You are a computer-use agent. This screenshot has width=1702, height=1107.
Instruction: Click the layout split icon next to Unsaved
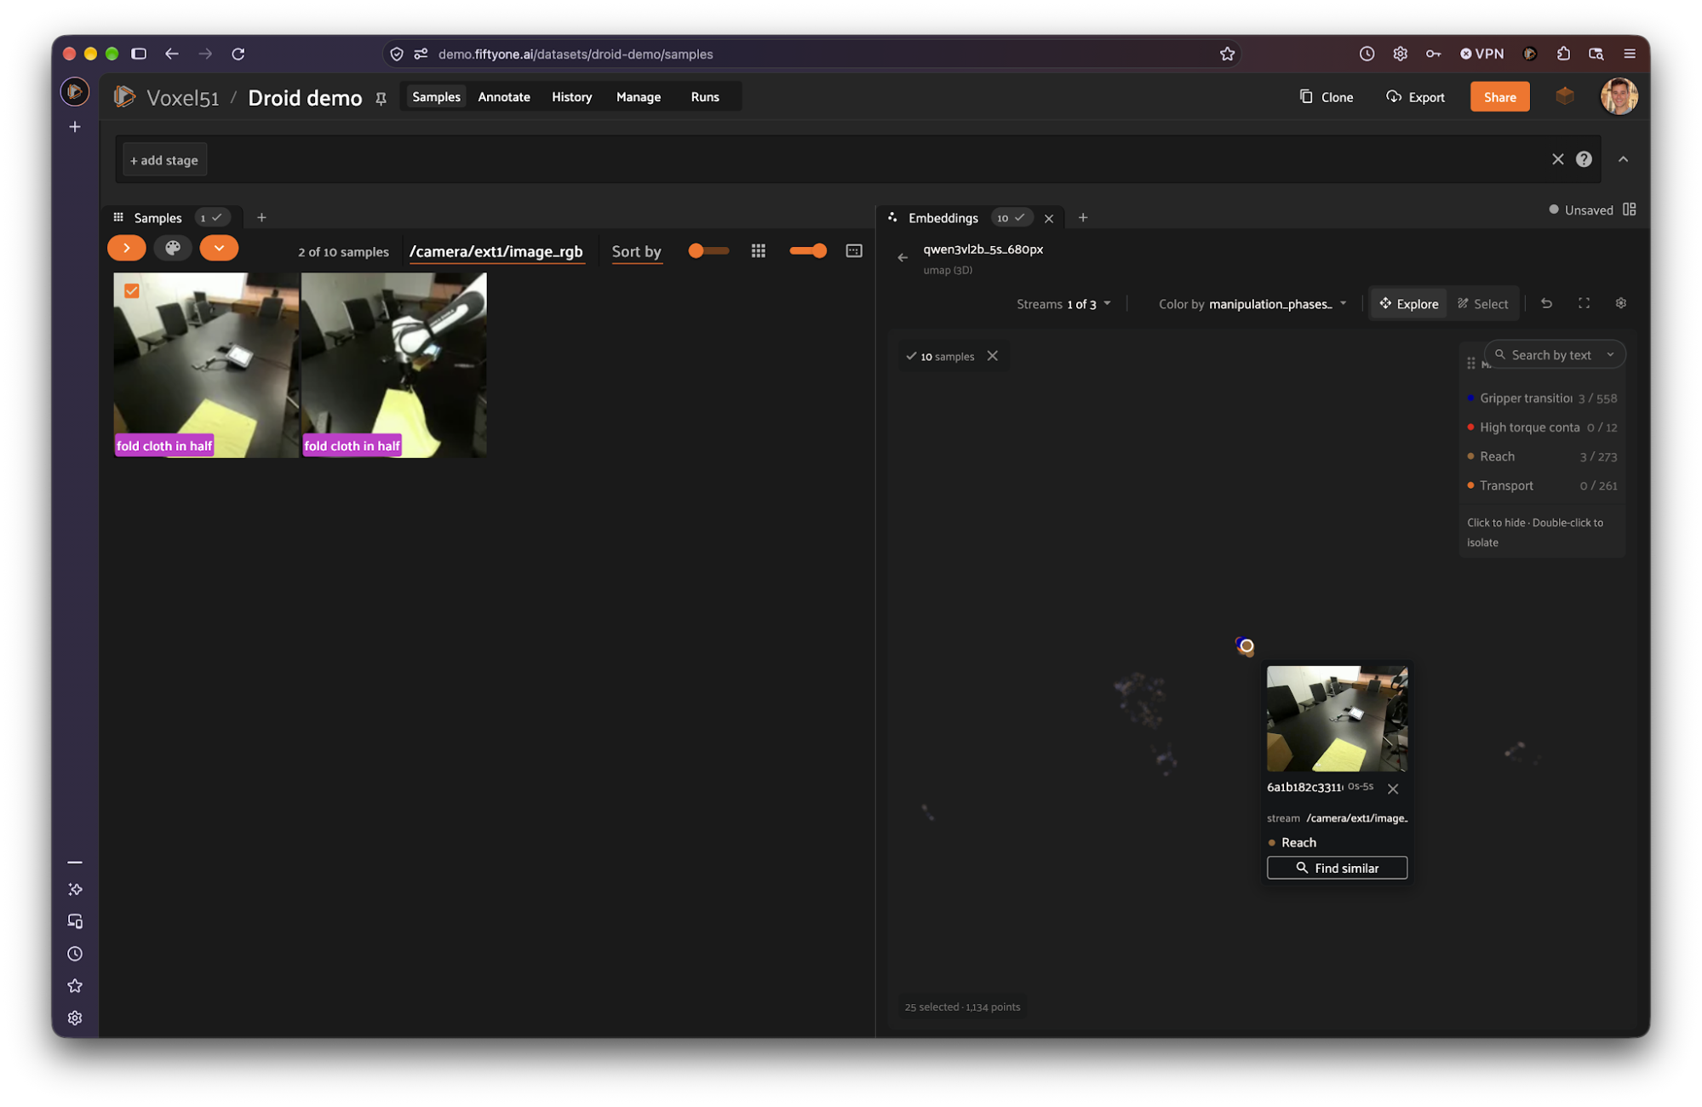1629,209
